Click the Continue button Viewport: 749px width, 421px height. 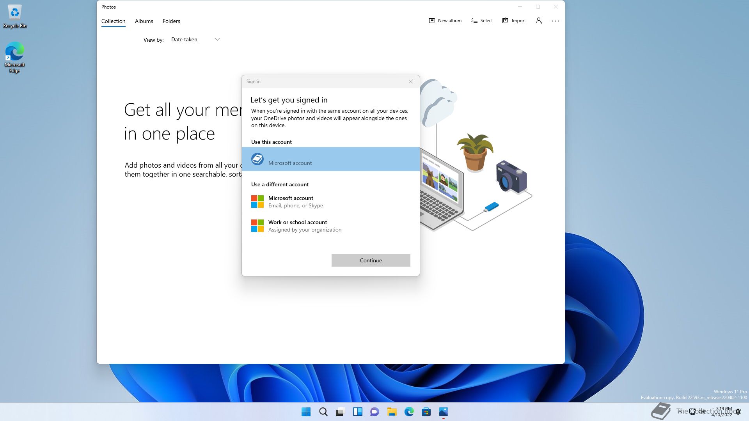tap(371, 260)
